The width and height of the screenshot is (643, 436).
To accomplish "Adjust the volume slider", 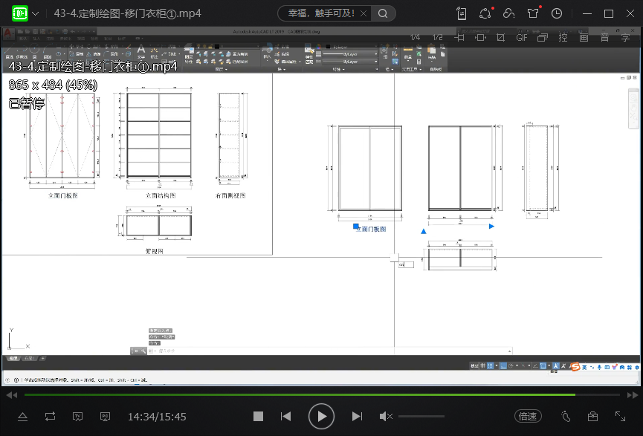I will click(421, 417).
